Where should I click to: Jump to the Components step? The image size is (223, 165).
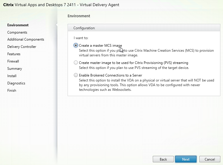coord(17,32)
